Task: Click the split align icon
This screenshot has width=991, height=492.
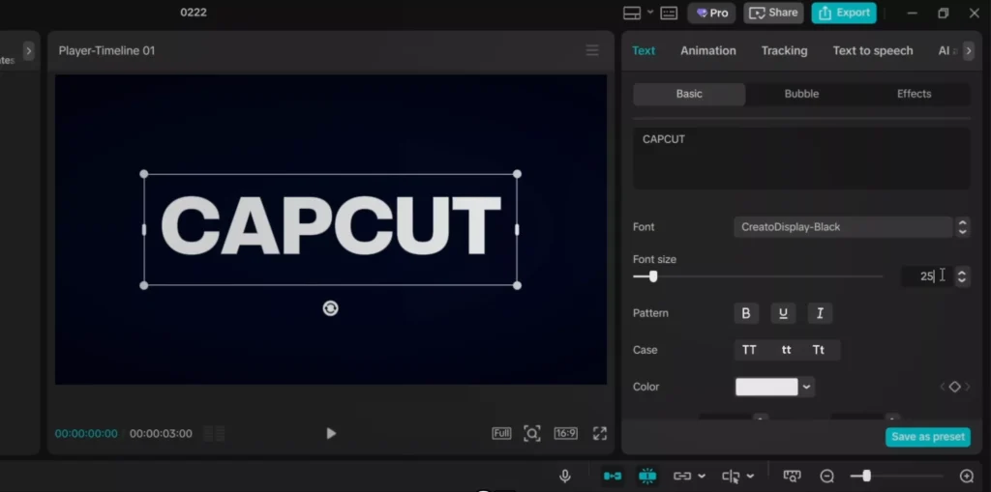Action: click(x=731, y=477)
